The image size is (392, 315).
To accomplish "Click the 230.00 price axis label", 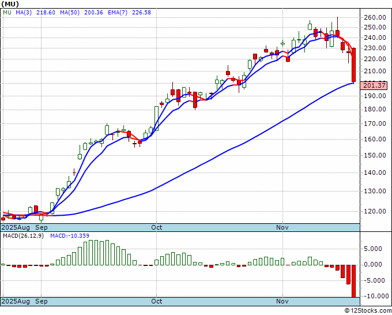I will (x=375, y=48).
